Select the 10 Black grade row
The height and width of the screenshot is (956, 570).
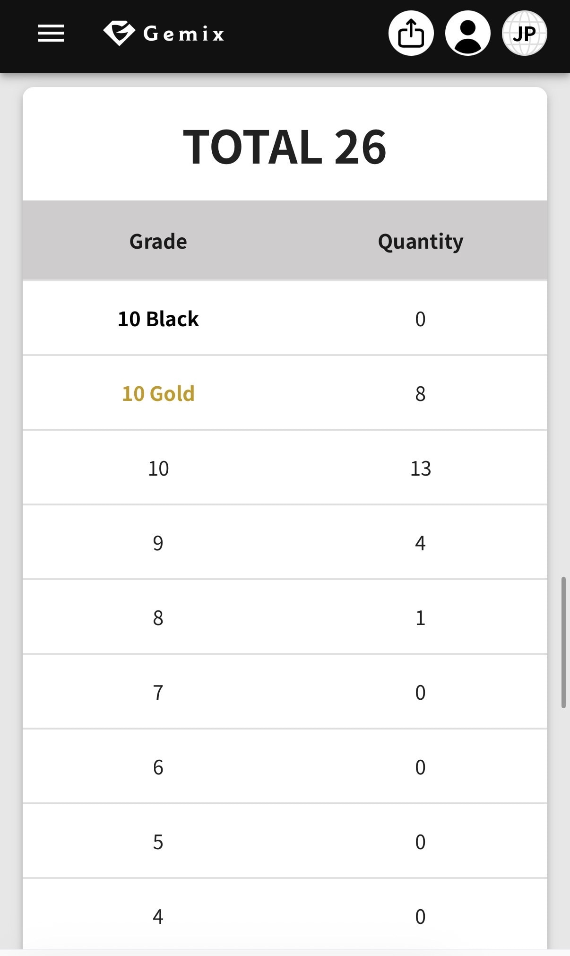(x=285, y=318)
